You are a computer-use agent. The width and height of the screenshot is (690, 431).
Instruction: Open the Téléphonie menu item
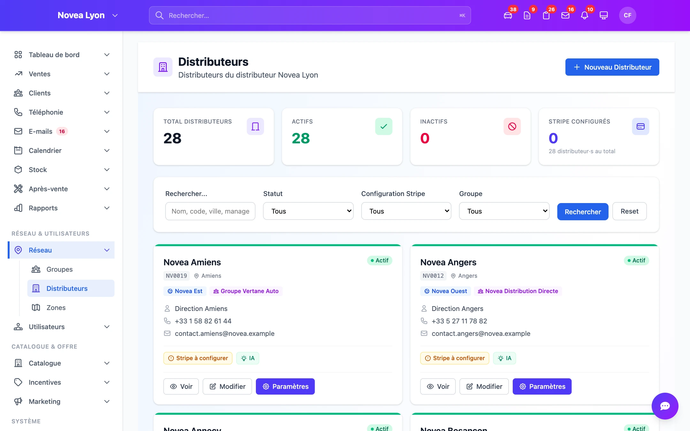[x=62, y=112]
